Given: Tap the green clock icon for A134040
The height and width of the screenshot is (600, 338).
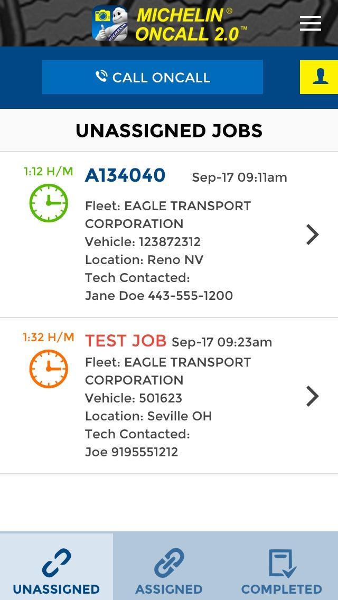Looking at the screenshot, I should pyautogui.click(x=49, y=203).
